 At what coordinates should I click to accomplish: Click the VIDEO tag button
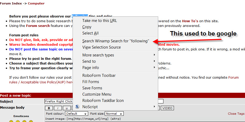(167, 108)
